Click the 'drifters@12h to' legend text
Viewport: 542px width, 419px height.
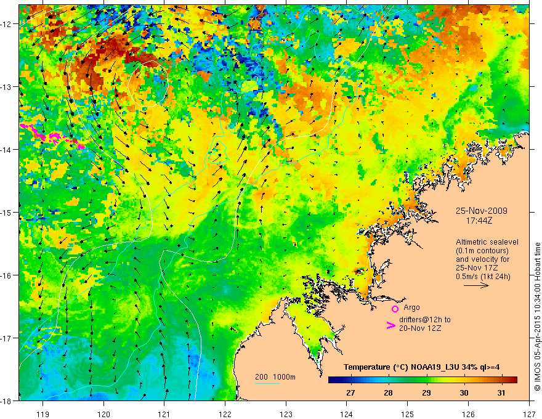coord(425,320)
